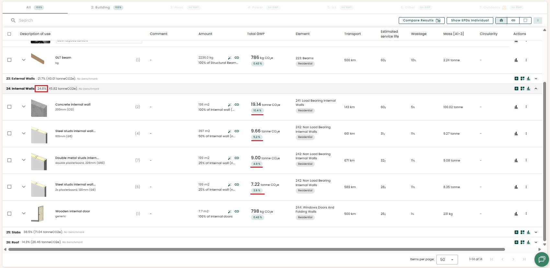Click the Show EPDs Individual button

click(x=470, y=20)
